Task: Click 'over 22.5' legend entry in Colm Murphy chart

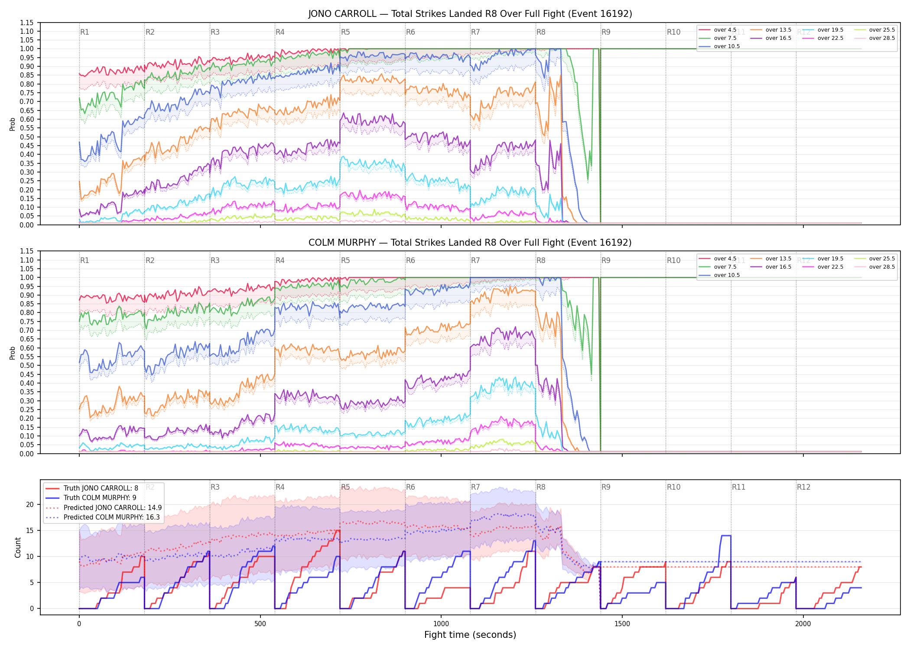Action: pyautogui.click(x=822, y=267)
